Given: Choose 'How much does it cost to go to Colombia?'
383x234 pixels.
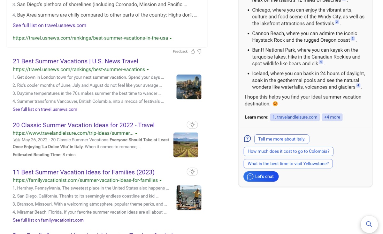Looking at the screenshot, I should coord(288,151).
